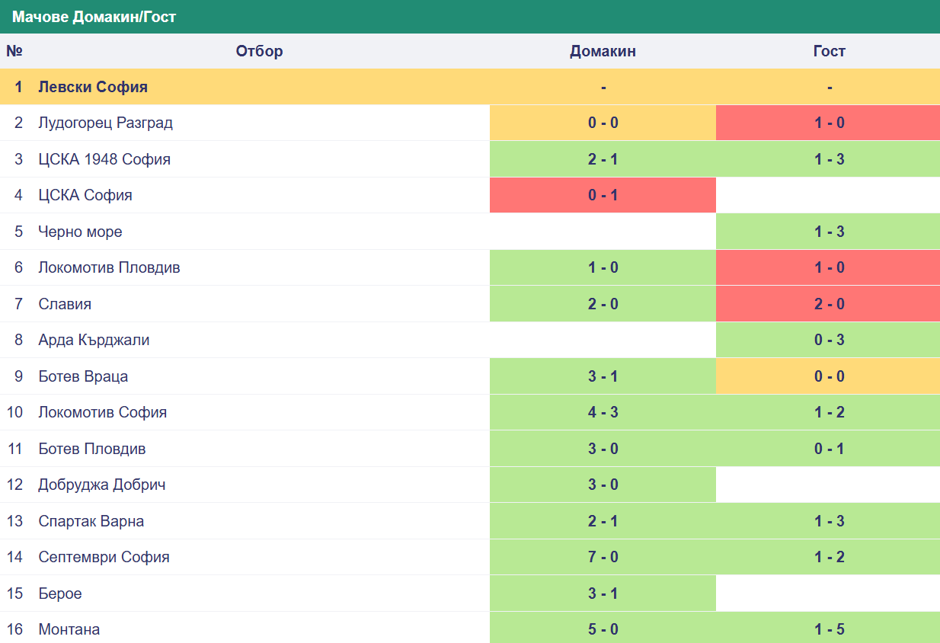This screenshot has height=643, width=940.
Task: Select Локомотив Пловдив team name
Action: pos(109,267)
